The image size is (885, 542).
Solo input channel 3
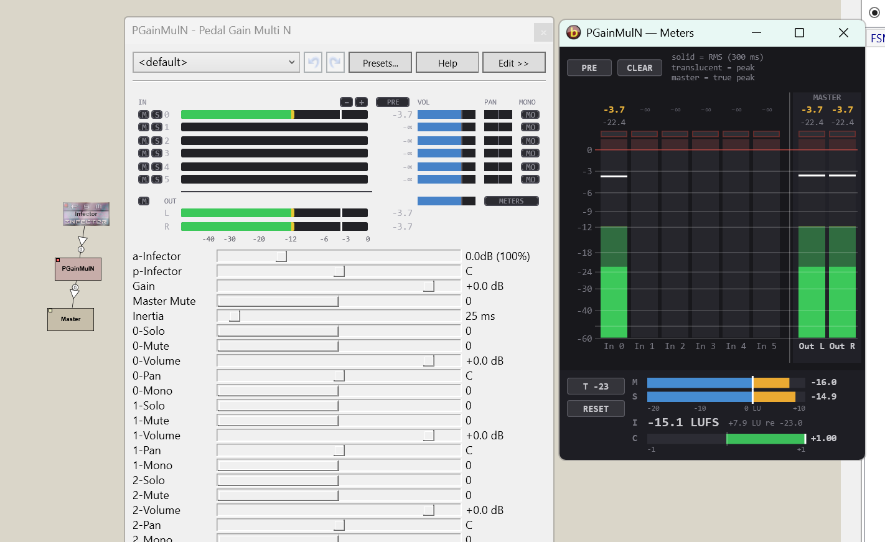pyautogui.click(x=157, y=153)
